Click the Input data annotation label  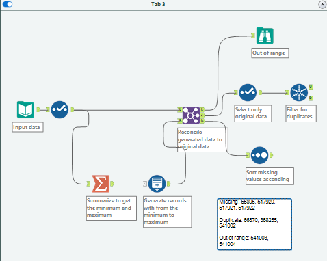pyautogui.click(x=27, y=127)
